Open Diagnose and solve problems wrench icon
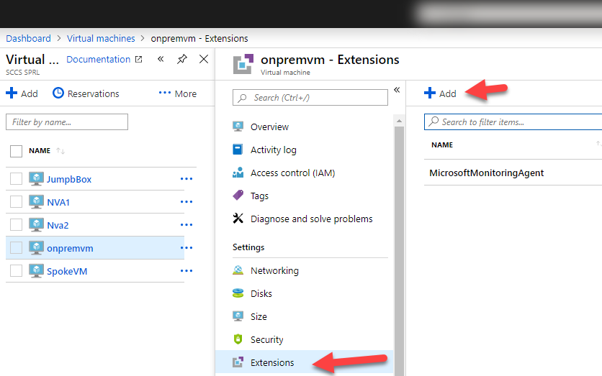 238,219
